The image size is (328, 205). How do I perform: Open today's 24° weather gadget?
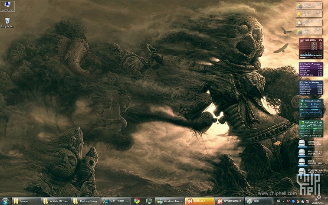[x=309, y=5]
